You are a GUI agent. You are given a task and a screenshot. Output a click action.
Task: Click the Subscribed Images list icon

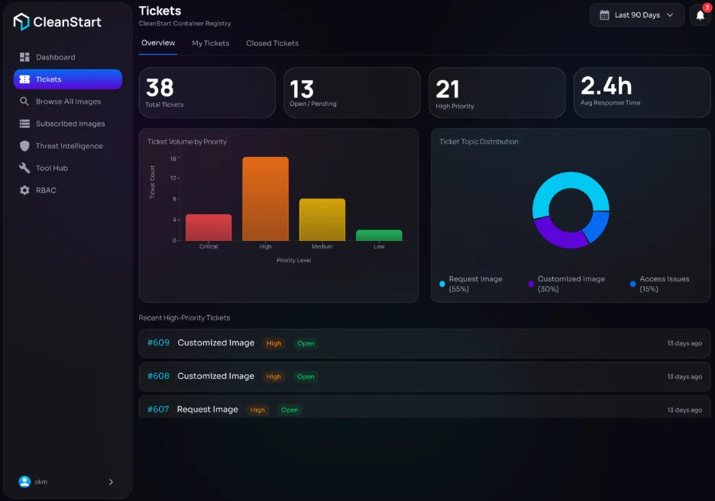pos(24,124)
